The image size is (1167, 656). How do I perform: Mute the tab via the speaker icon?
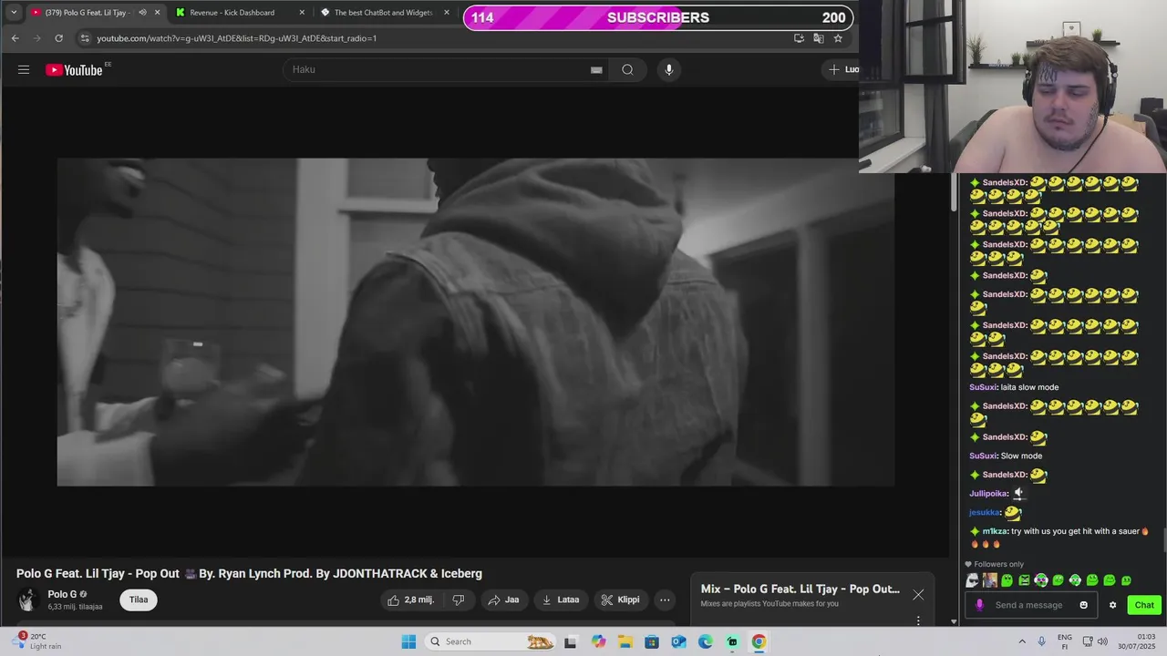(x=142, y=13)
